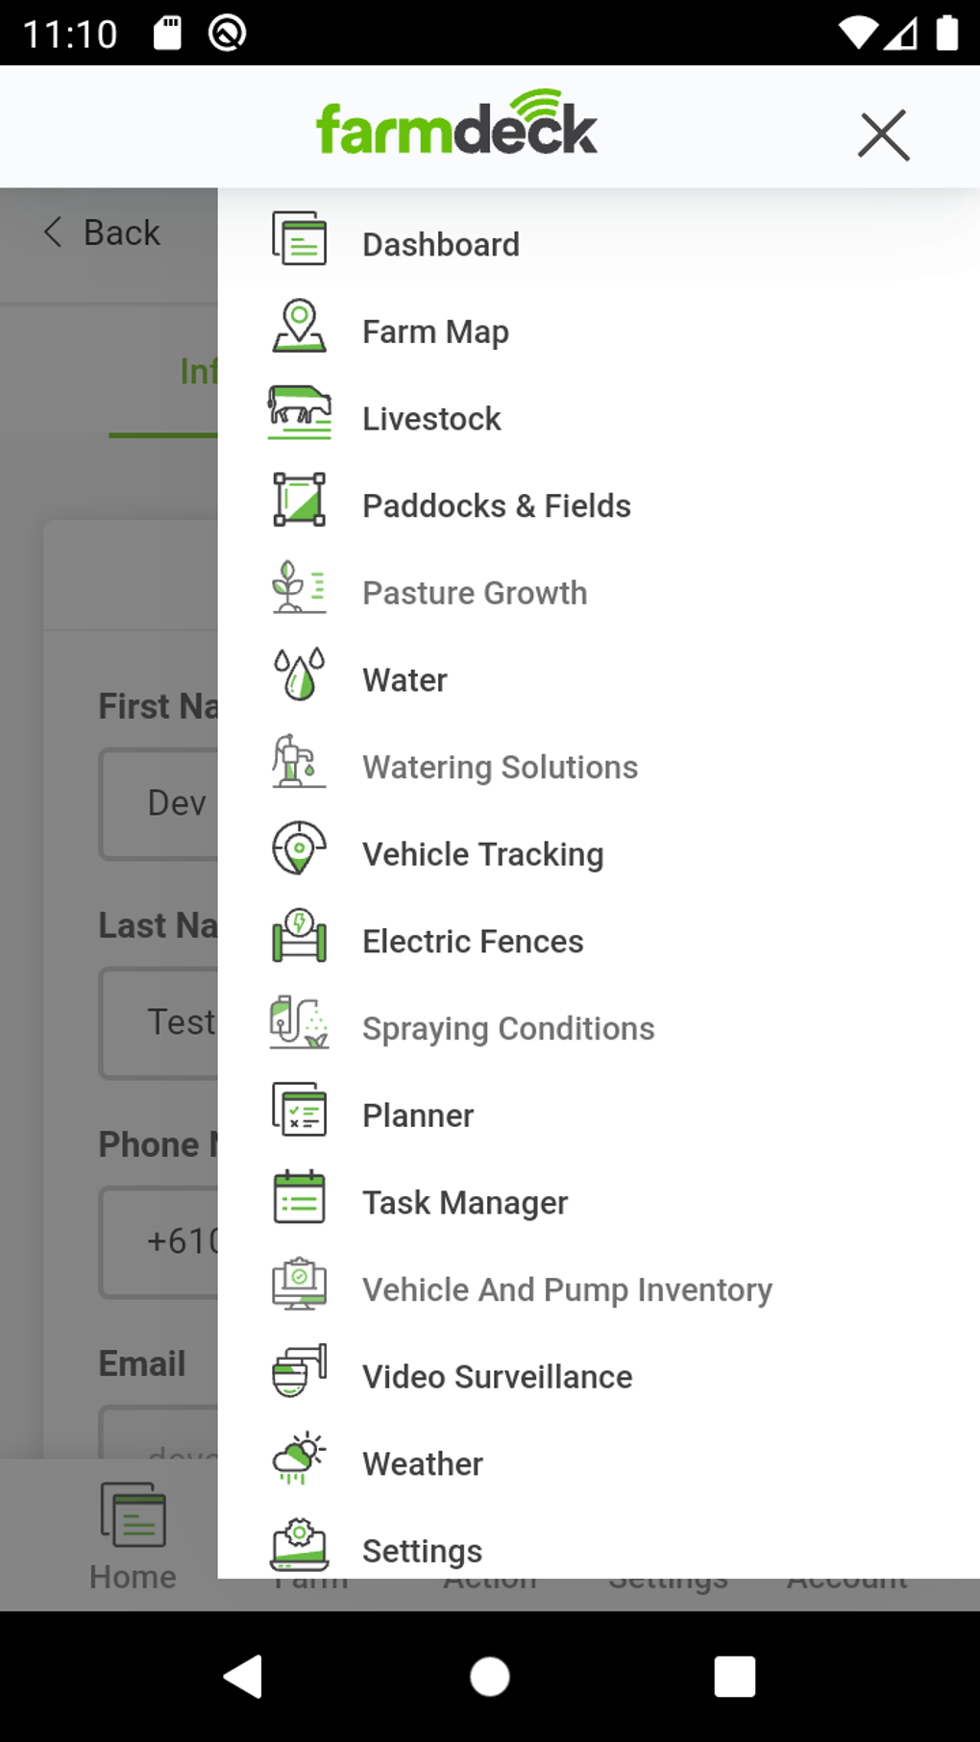Open the Task Manager calendar icon
Screen dimensions: 980x1742
coord(299,1197)
